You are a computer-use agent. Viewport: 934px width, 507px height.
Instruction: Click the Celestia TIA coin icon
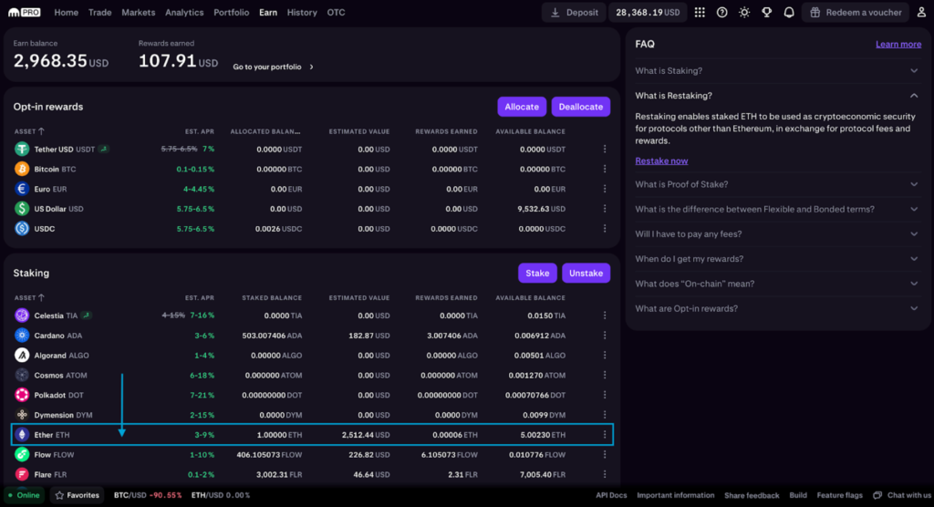[x=22, y=316]
